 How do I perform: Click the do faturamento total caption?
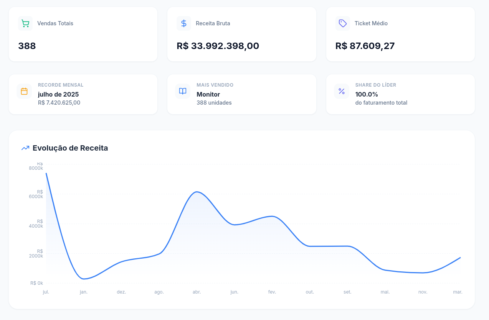click(381, 103)
